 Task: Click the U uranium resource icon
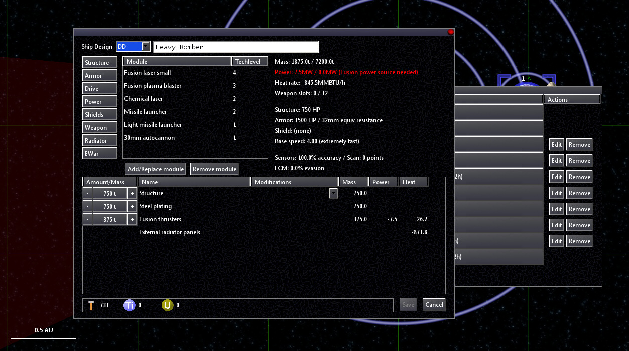click(x=168, y=305)
